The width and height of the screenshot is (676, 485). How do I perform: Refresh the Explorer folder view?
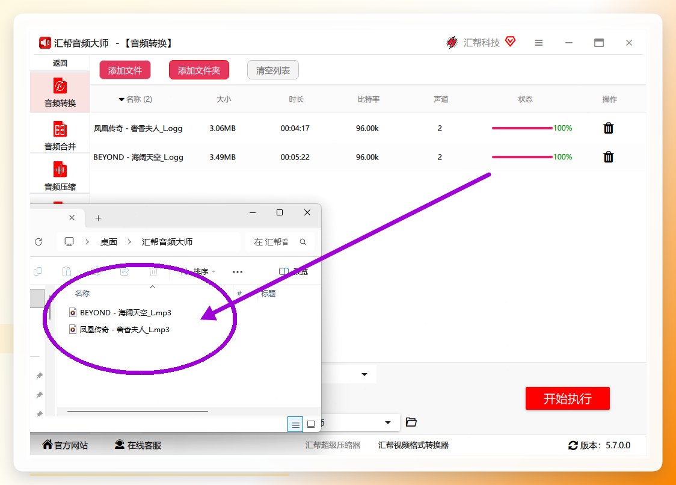(38, 242)
